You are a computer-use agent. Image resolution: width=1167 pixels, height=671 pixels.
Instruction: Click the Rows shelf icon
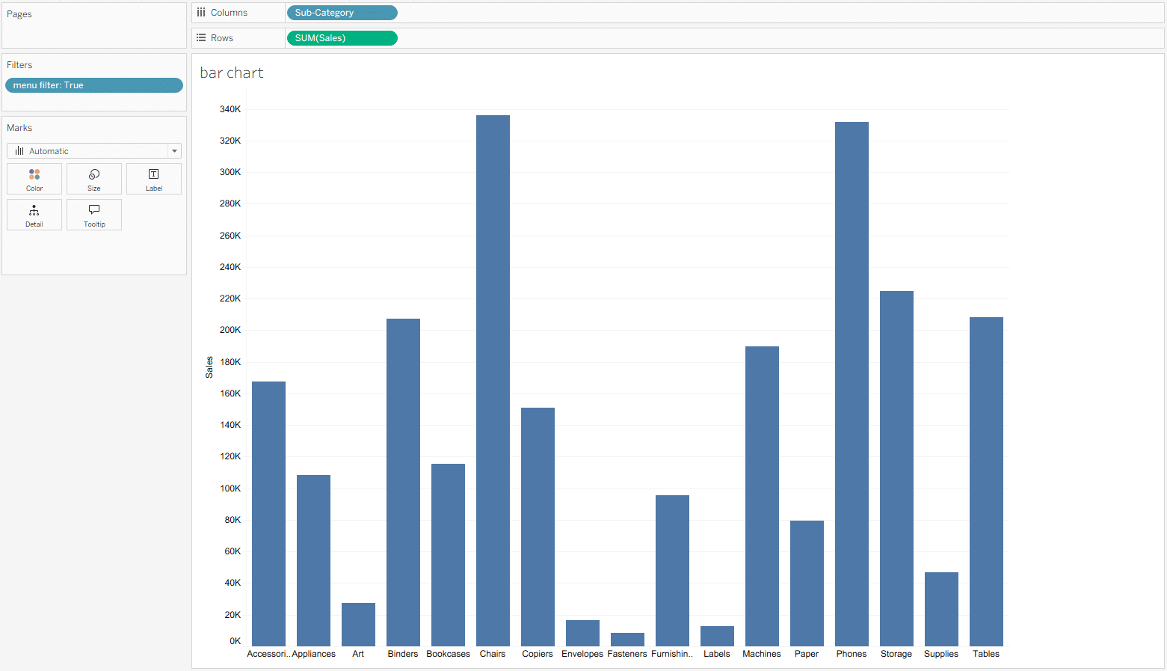pyautogui.click(x=201, y=37)
